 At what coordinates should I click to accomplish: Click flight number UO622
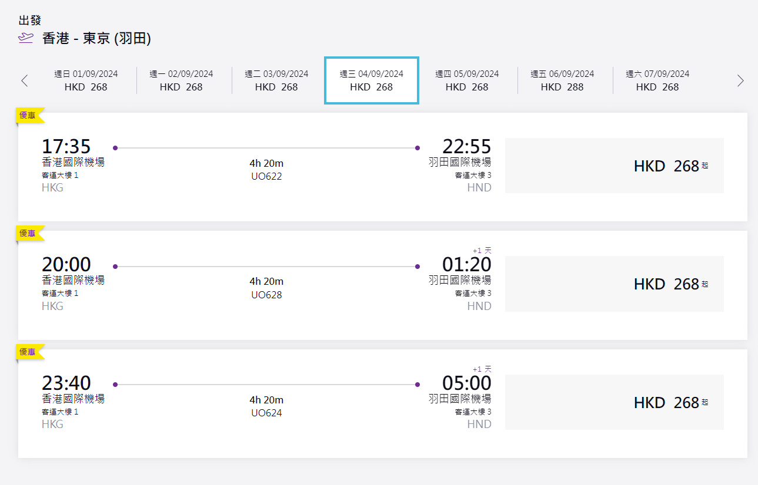[x=266, y=176]
